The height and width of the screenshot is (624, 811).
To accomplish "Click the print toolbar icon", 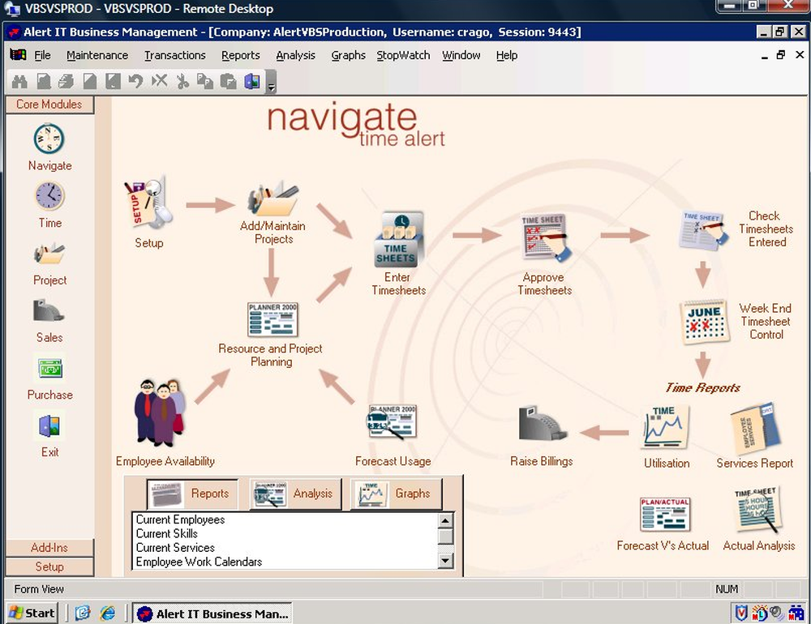I will click(67, 81).
